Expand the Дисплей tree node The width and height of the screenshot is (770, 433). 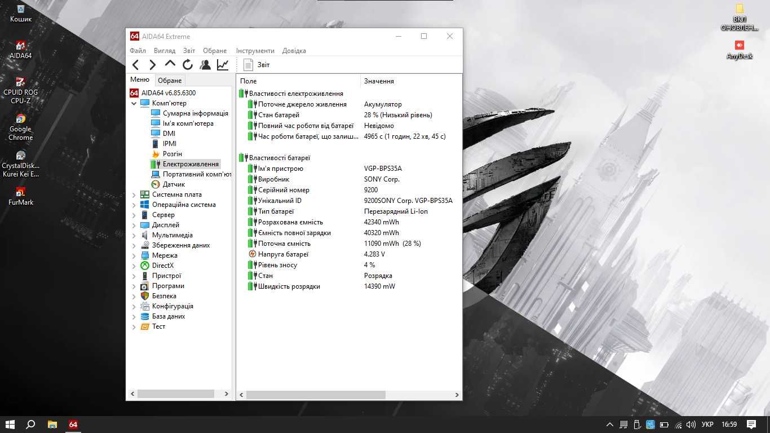(134, 225)
